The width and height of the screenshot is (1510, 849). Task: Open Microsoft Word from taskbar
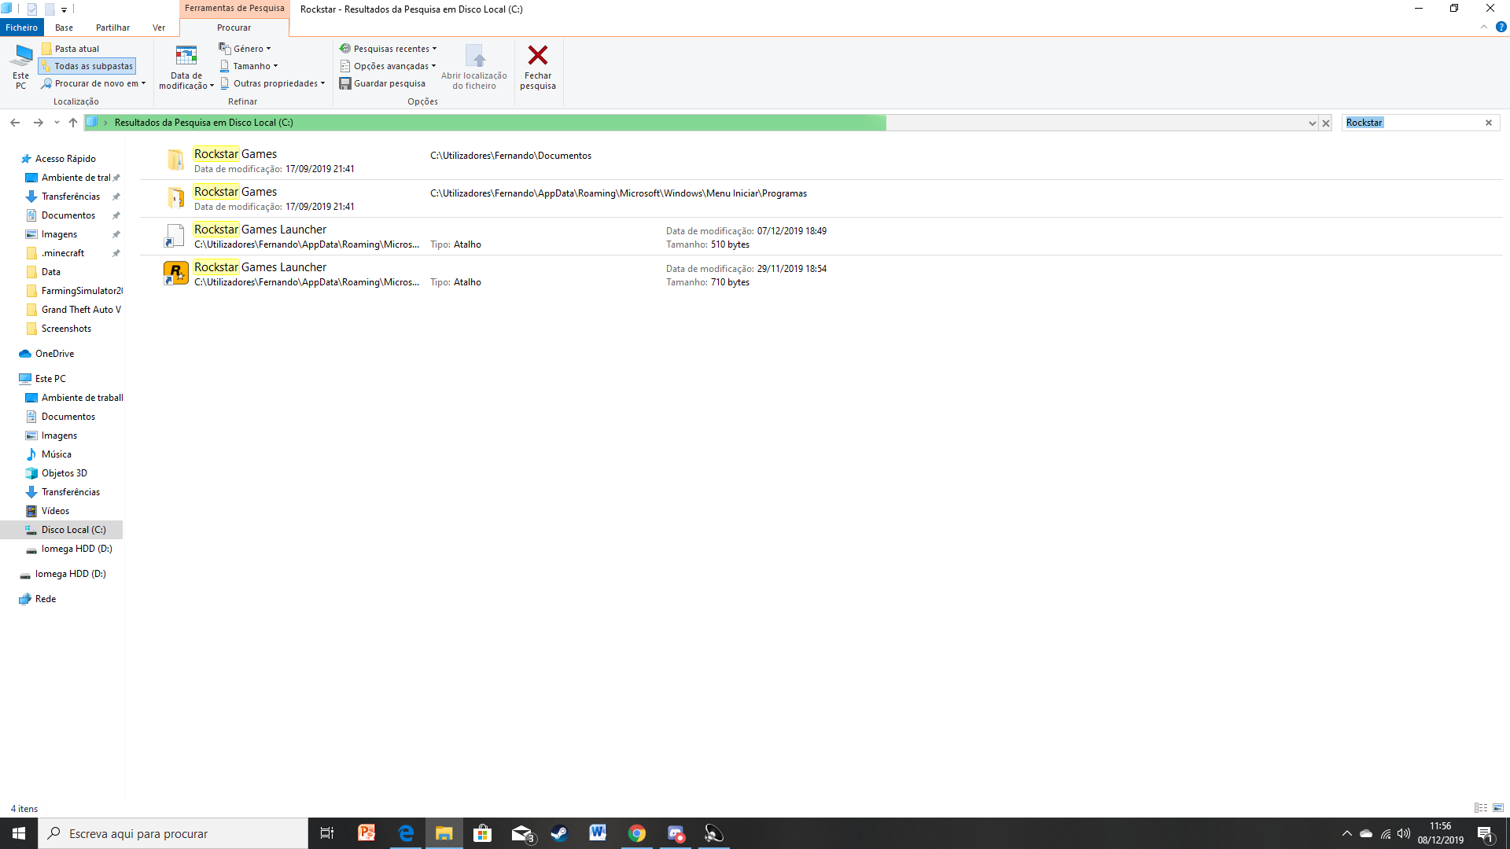[x=598, y=833]
